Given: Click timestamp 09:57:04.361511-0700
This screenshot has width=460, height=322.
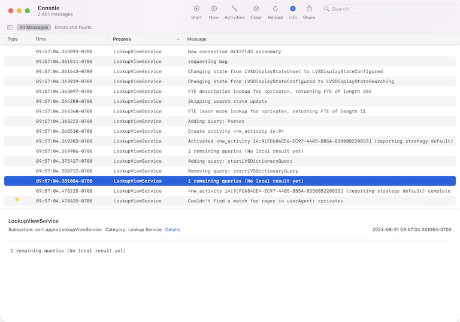Looking at the screenshot, I should 64,62.
